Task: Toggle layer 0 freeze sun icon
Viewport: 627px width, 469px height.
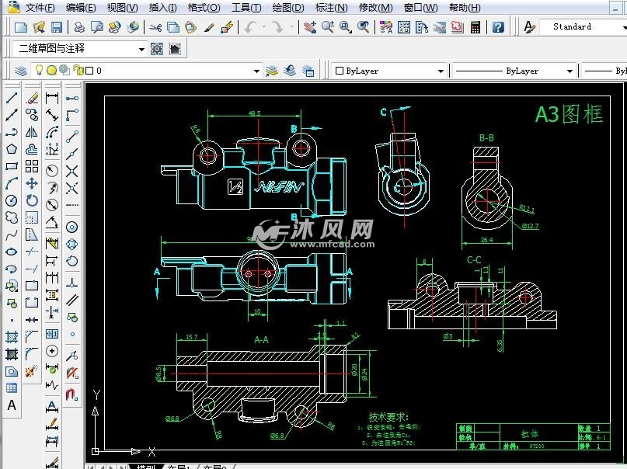Action: tap(51, 71)
